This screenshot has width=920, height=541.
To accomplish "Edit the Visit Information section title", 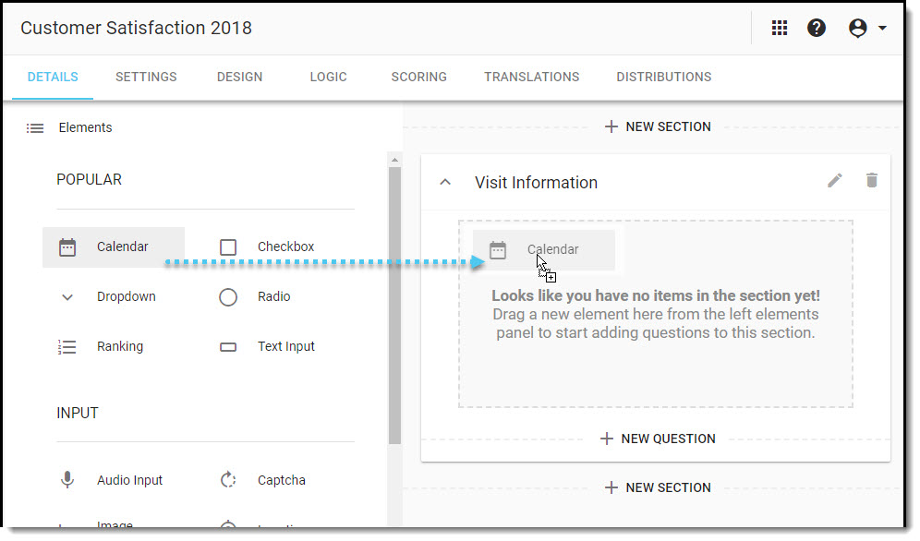I will tap(835, 181).
